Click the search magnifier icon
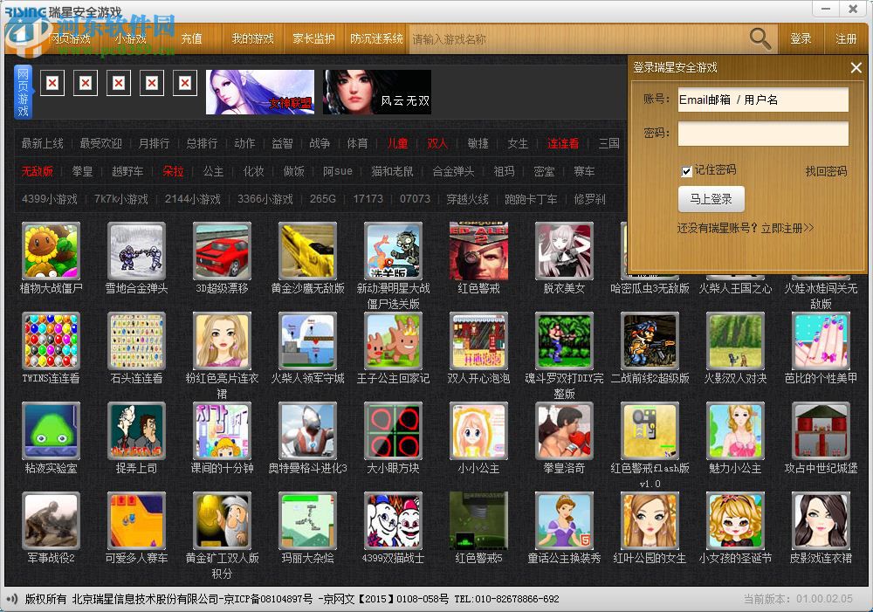Screen dimensions: 873x612 click(x=759, y=38)
